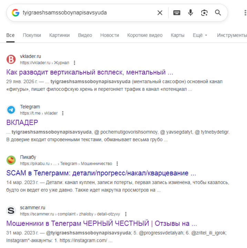Switch to the Новости tab

110,35
